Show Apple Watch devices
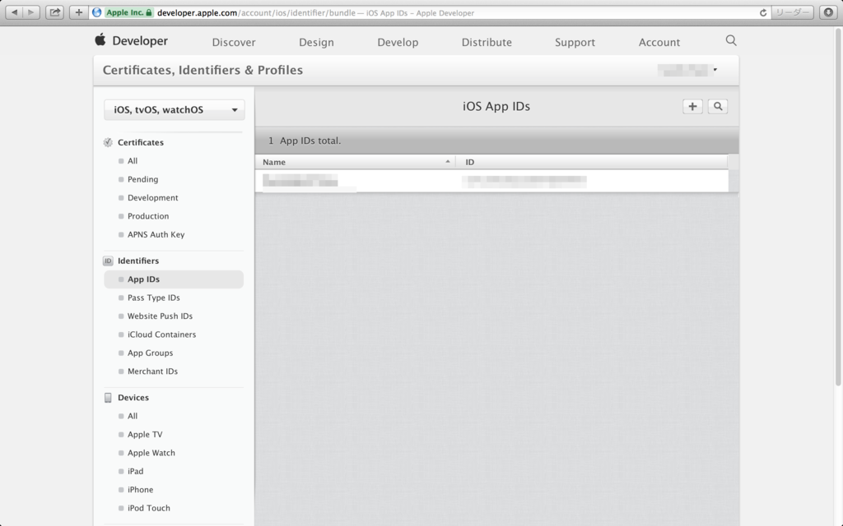 (x=151, y=453)
